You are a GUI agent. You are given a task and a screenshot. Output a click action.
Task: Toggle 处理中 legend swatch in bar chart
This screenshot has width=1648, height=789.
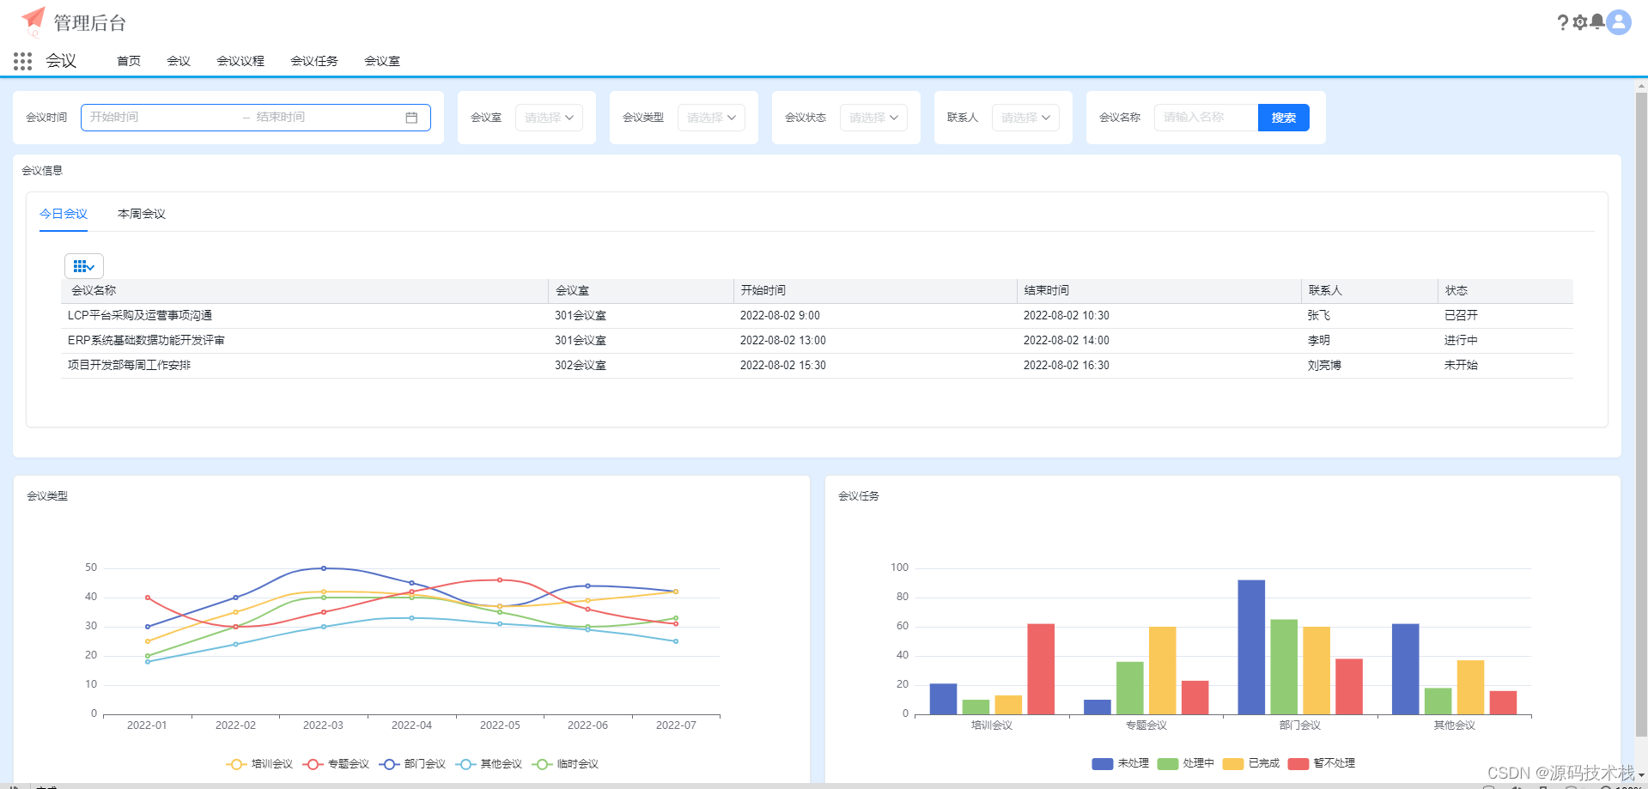coord(1168,763)
